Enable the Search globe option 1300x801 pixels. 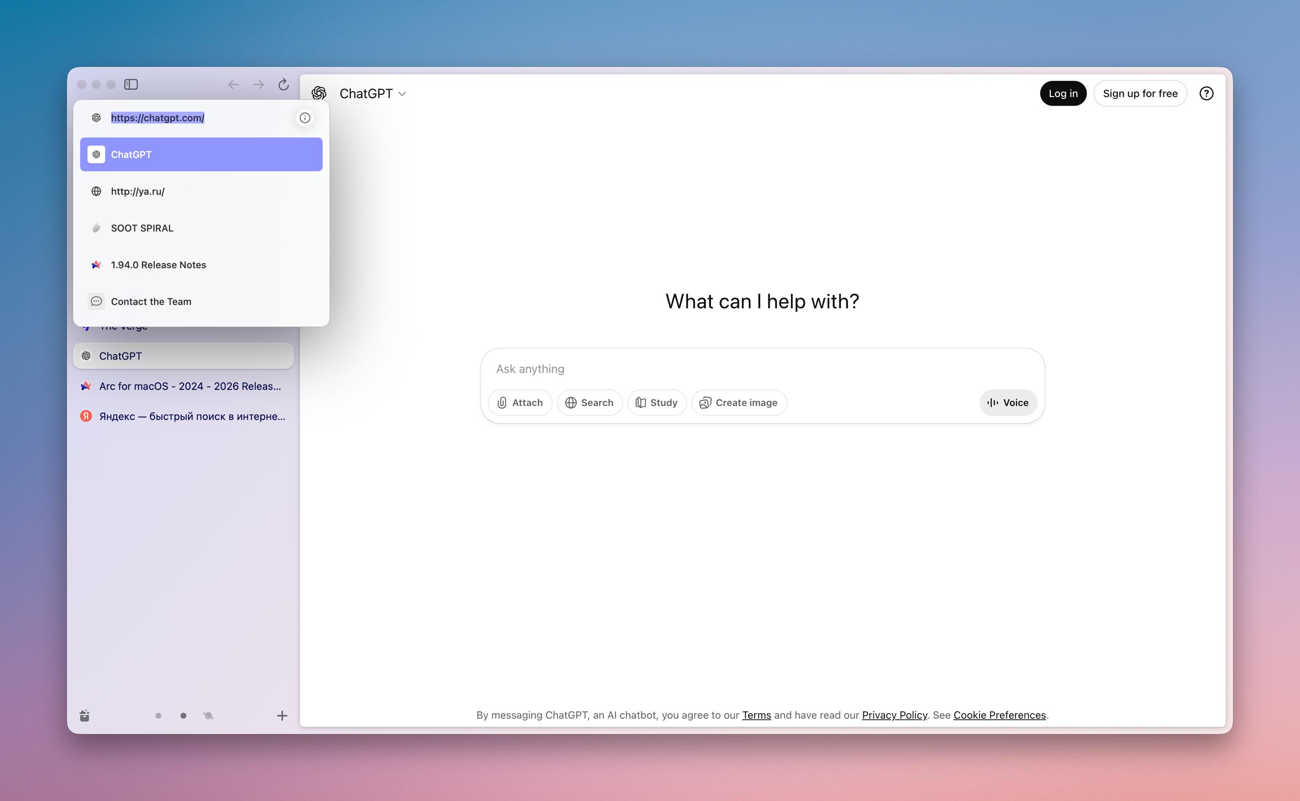tap(590, 403)
